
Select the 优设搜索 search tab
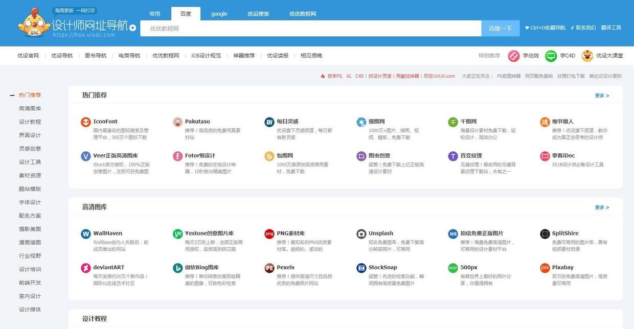tap(258, 14)
